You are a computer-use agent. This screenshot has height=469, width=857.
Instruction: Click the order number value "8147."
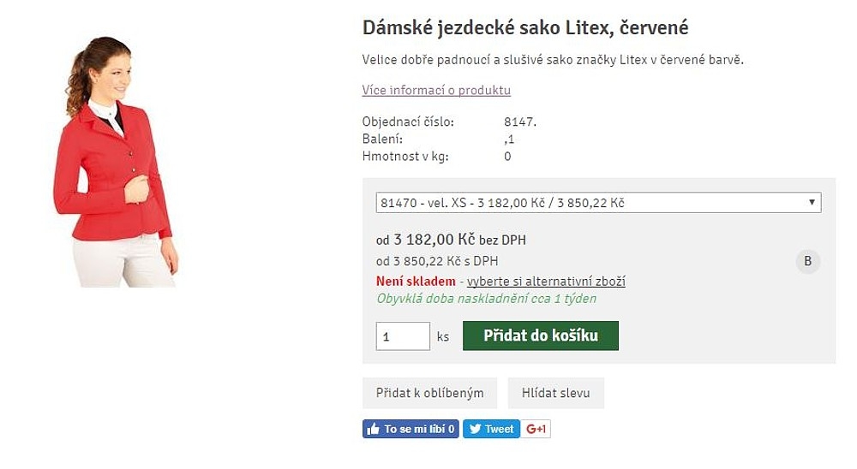pyautogui.click(x=520, y=122)
